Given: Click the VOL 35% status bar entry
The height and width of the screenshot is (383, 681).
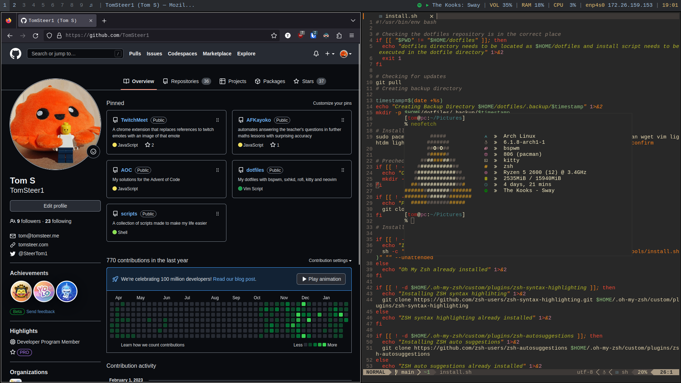Looking at the screenshot, I should 501,5.
